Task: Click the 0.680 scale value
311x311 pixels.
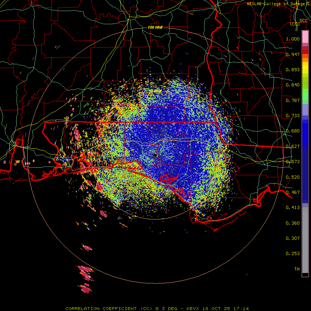Action: click(293, 131)
